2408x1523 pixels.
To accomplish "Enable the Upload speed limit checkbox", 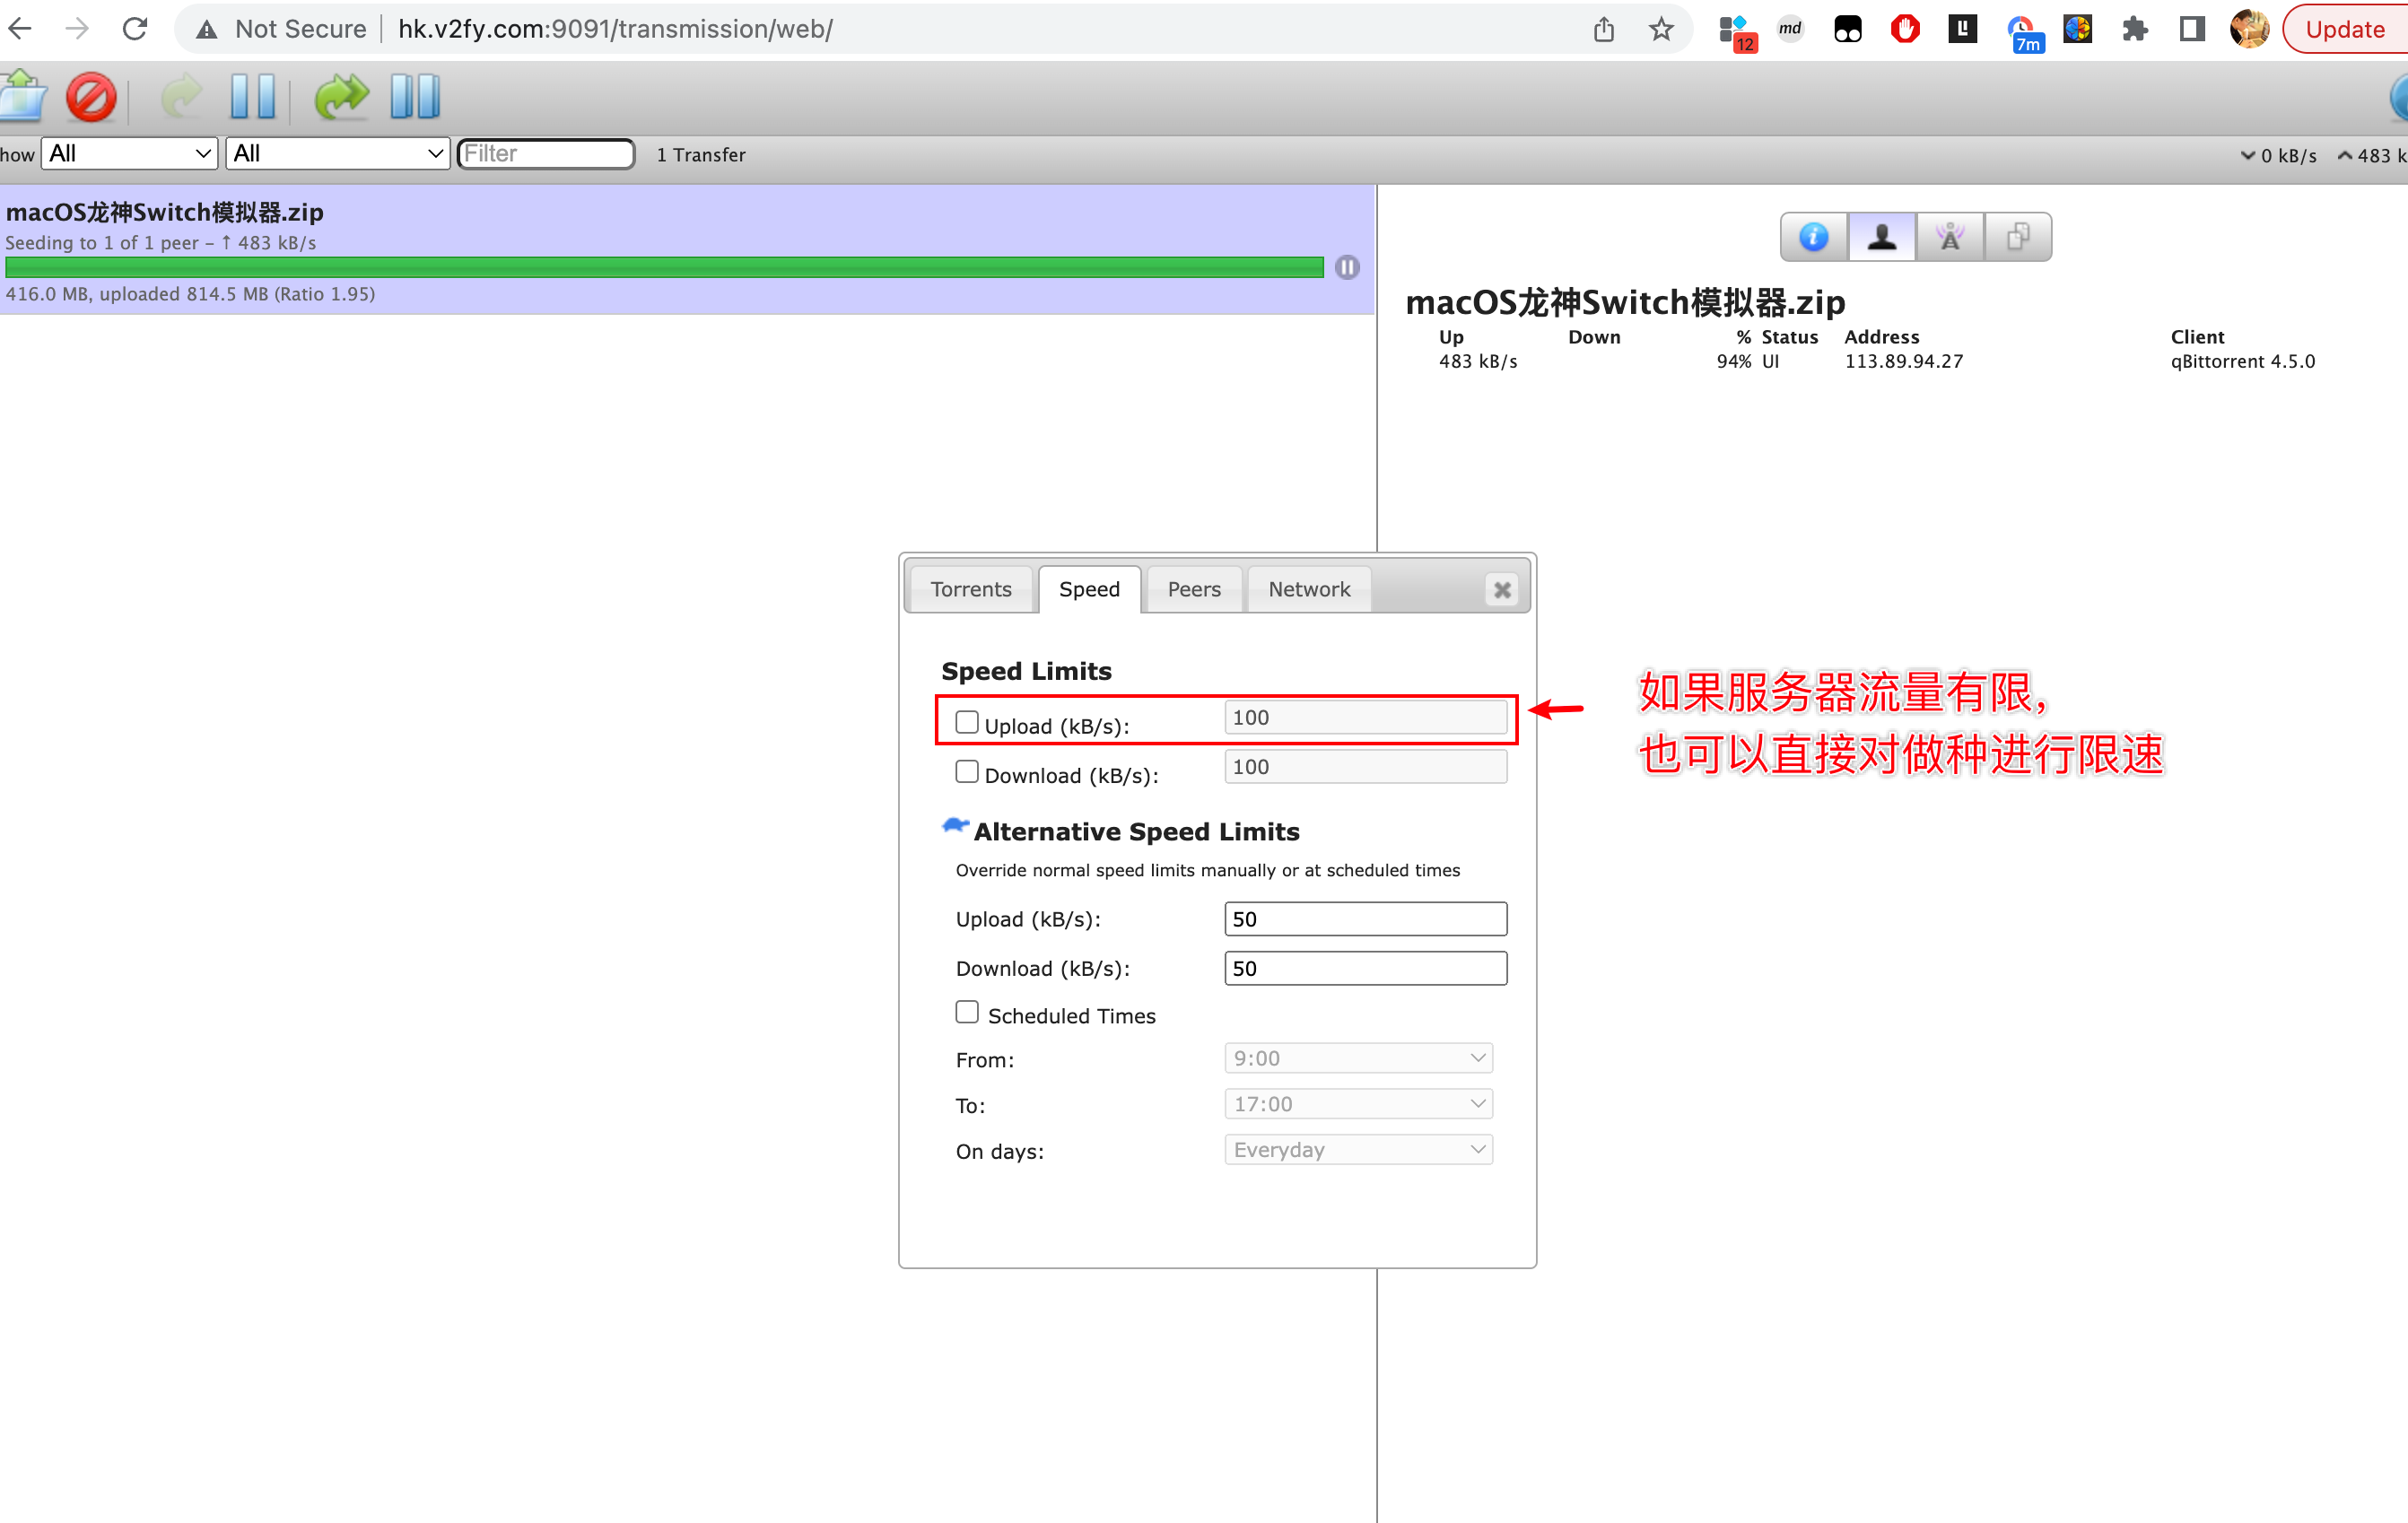I will point(966,722).
